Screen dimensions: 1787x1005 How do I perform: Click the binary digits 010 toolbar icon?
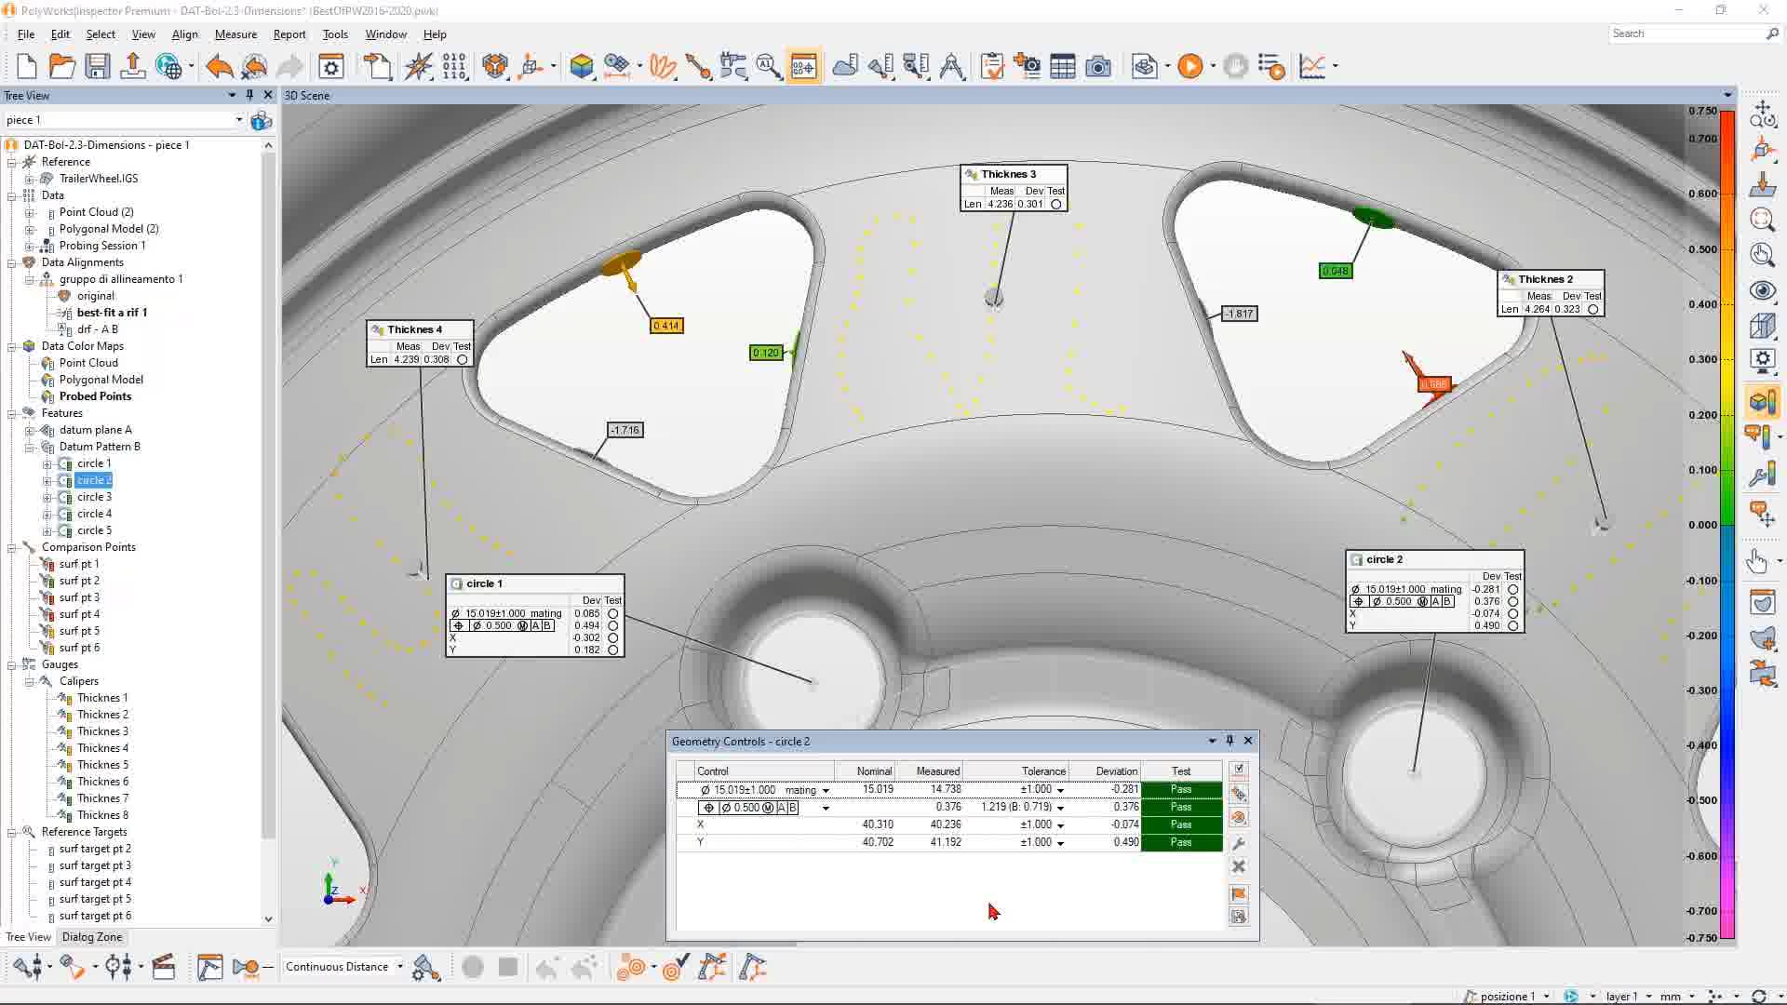coord(454,66)
